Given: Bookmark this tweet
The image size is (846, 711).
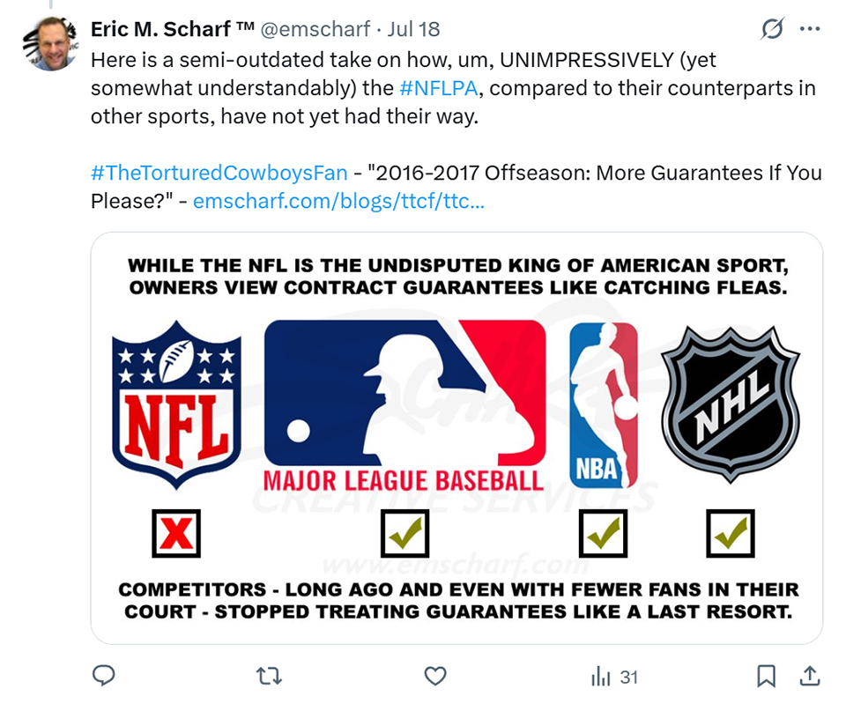Looking at the screenshot, I should tap(766, 676).
